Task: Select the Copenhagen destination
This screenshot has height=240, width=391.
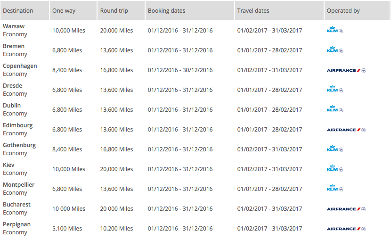Action: [x=20, y=66]
